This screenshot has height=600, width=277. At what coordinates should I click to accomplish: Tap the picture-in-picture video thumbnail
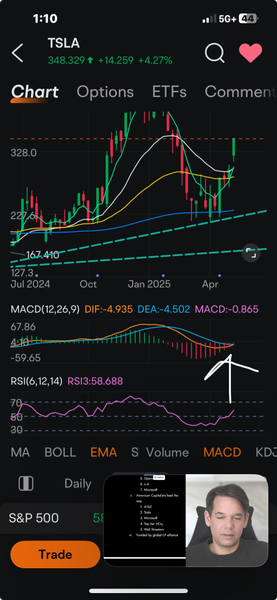pos(186,520)
